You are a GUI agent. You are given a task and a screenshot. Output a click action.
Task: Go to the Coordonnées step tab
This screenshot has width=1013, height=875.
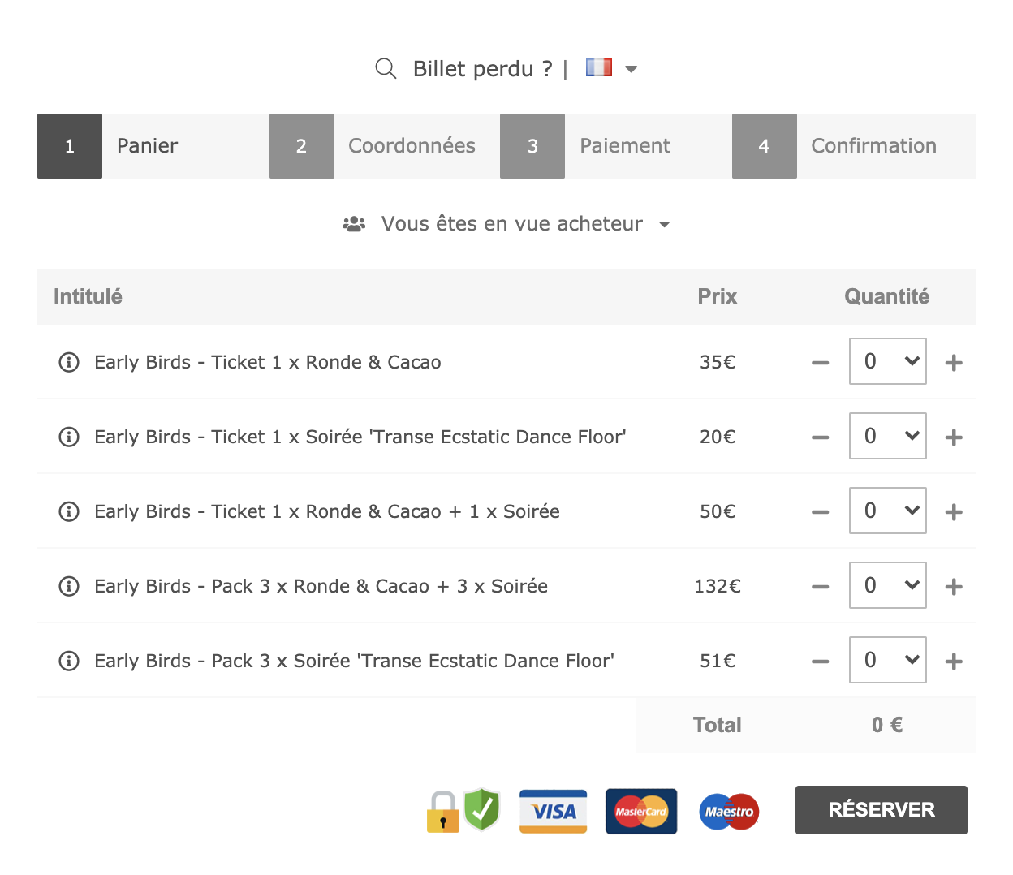coord(384,146)
